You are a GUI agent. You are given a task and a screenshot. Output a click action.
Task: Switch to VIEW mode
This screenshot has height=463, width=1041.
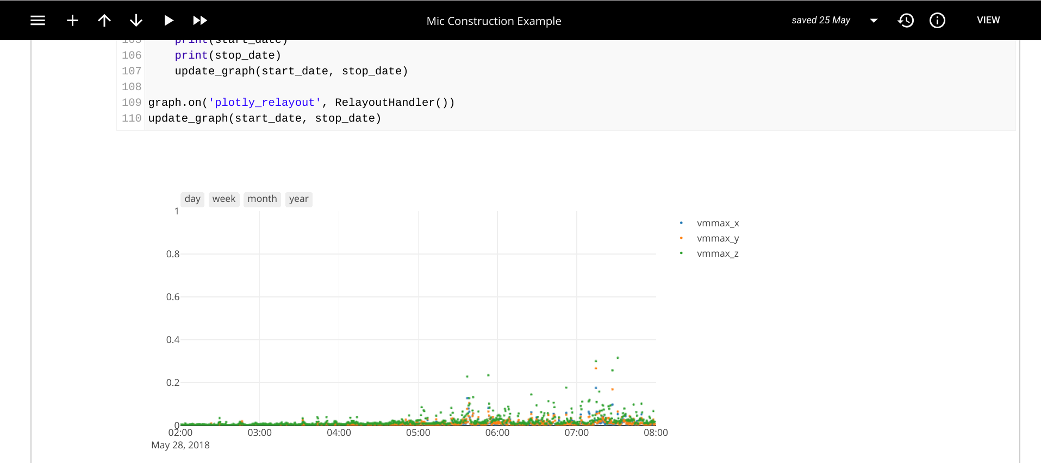click(x=988, y=20)
